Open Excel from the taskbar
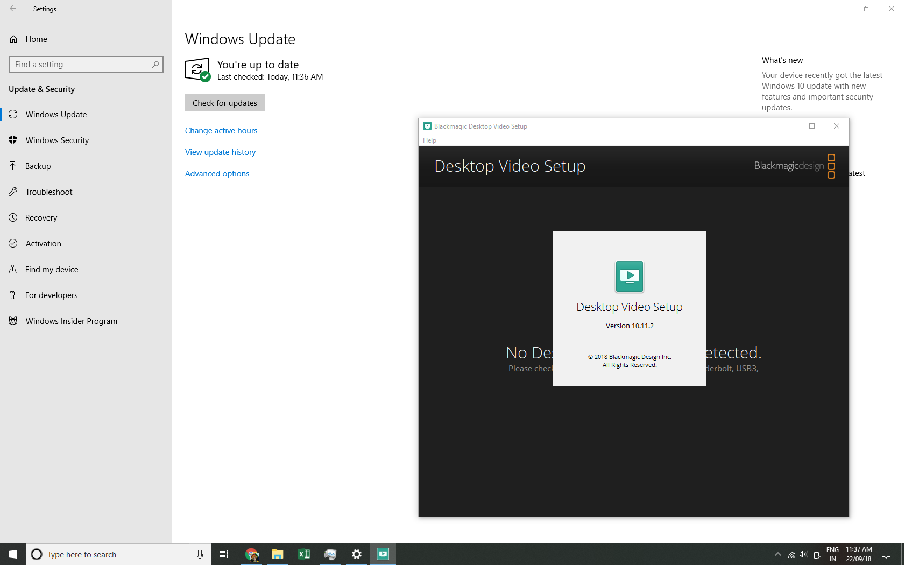 [x=304, y=554]
